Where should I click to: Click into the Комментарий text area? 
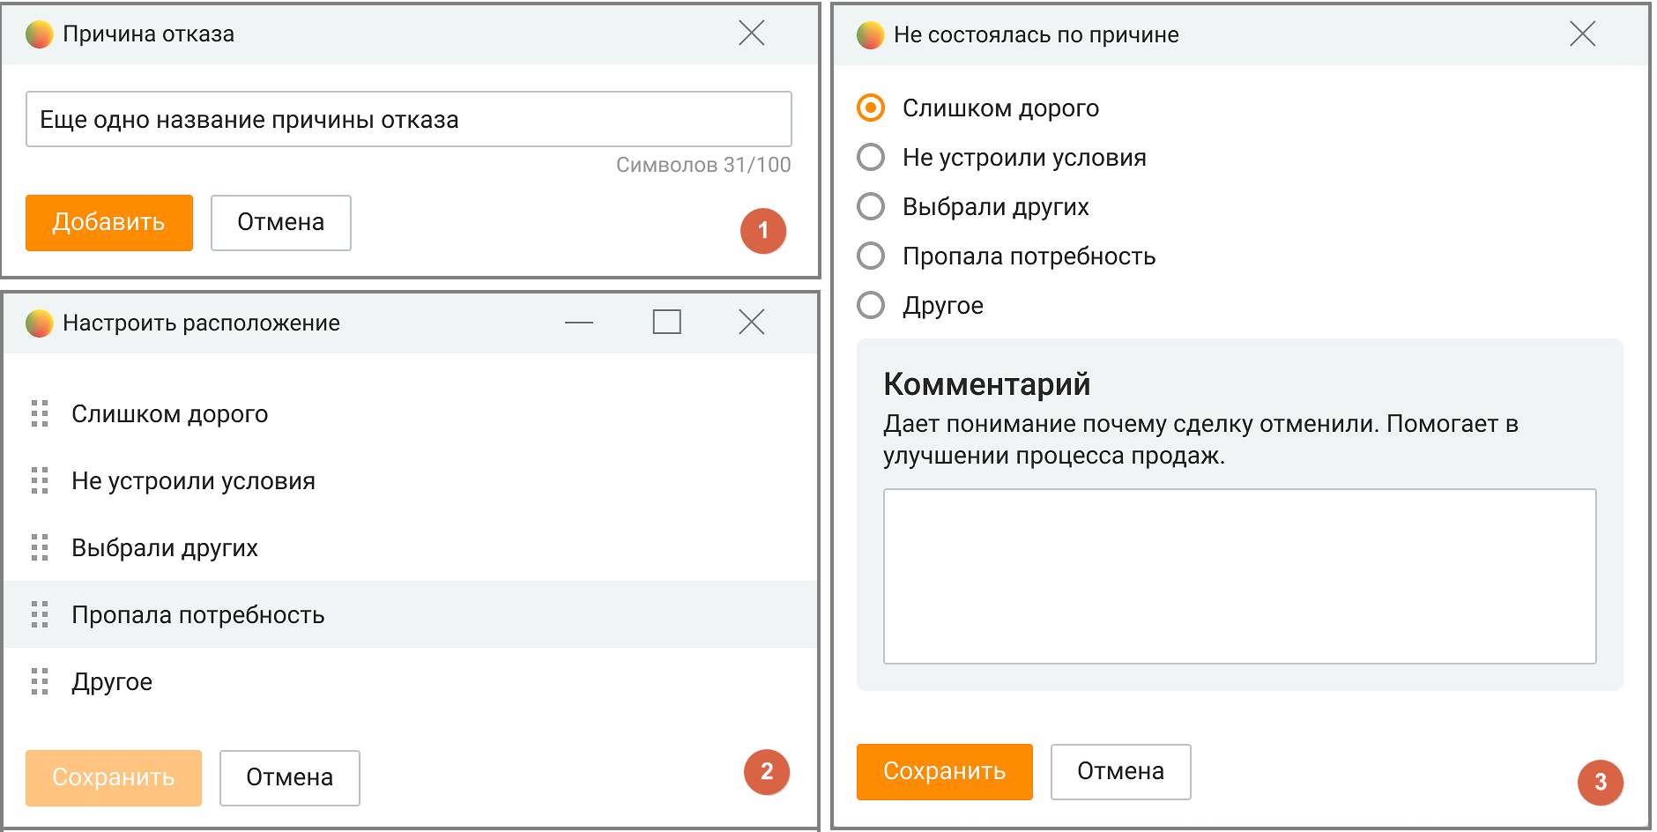click(1240, 576)
